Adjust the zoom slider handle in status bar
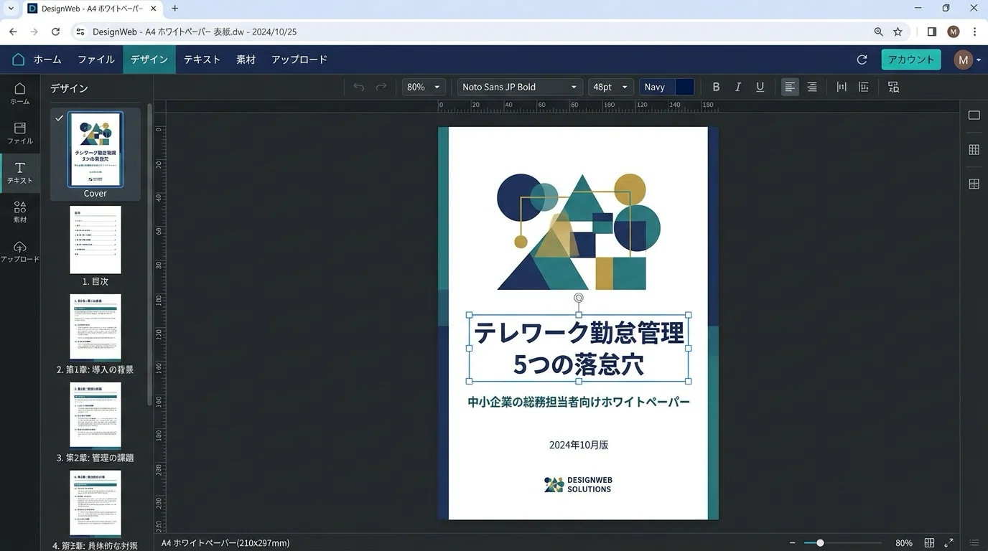Image resolution: width=988 pixels, height=551 pixels. [x=820, y=543]
